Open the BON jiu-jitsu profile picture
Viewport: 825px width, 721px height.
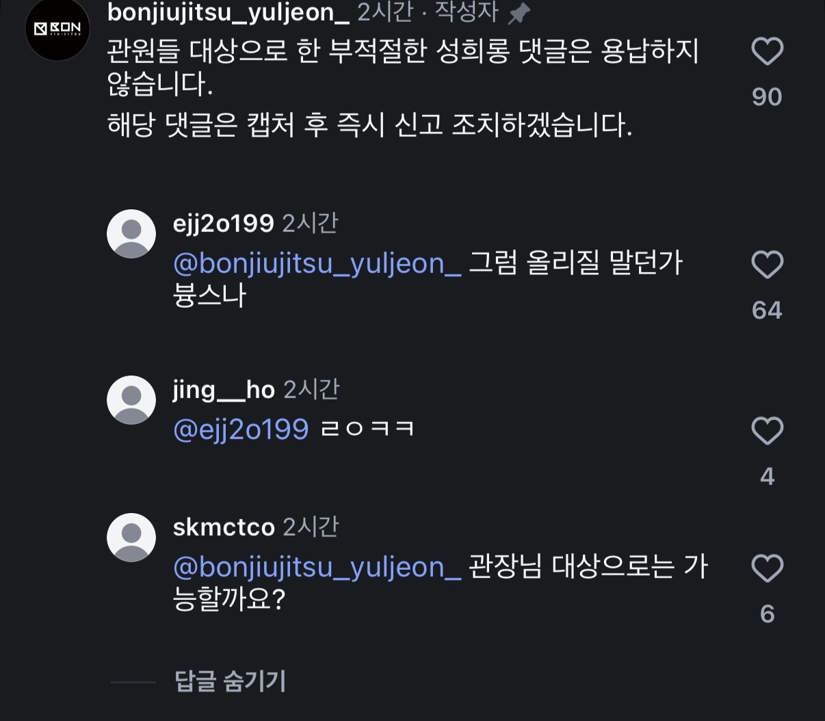(x=57, y=29)
